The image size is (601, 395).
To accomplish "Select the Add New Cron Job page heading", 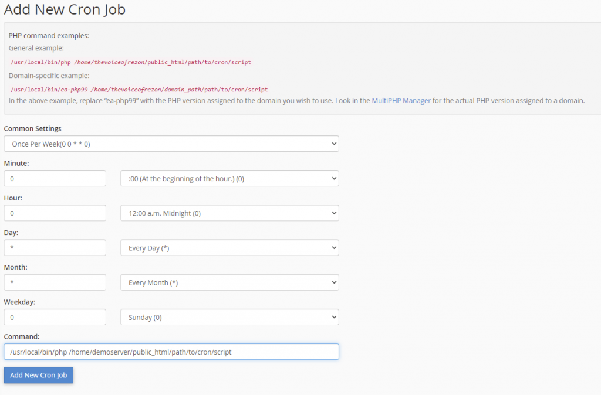I will [65, 10].
